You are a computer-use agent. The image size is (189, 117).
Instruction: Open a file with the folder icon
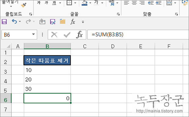pyautogui.click(x=62, y=22)
